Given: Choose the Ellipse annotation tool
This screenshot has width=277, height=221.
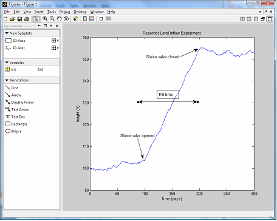Looking at the screenshot, I should 13,131.
